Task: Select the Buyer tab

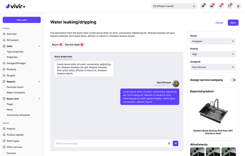Action: pyautogui.click(x=57, y=45)
